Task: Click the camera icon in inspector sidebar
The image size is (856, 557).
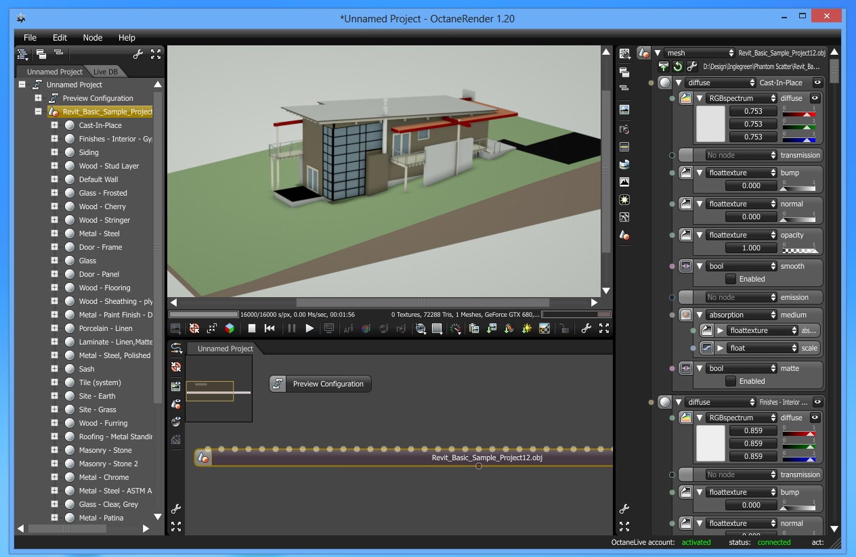Action: click(624, 129)
